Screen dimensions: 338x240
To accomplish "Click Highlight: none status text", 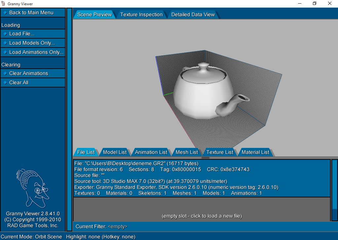I will click(x=101, y=237).
